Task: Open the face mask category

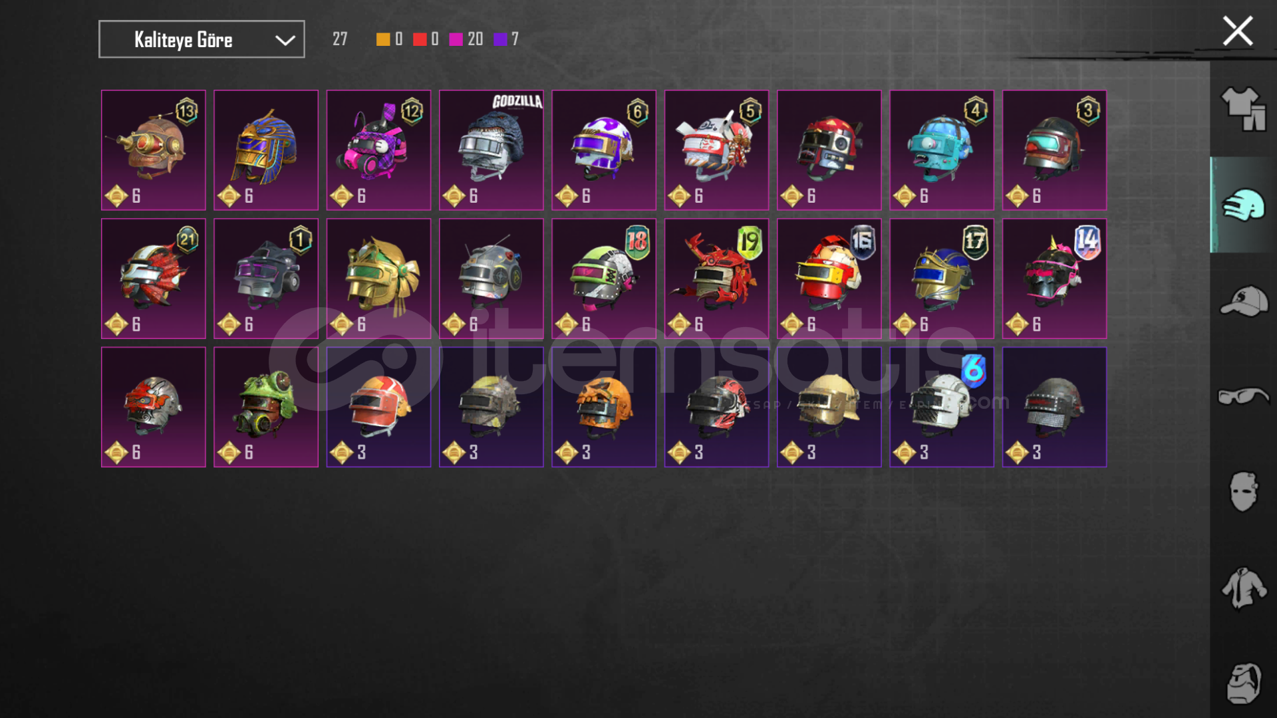Action: pyautogui.click(x=1243, y=492)
